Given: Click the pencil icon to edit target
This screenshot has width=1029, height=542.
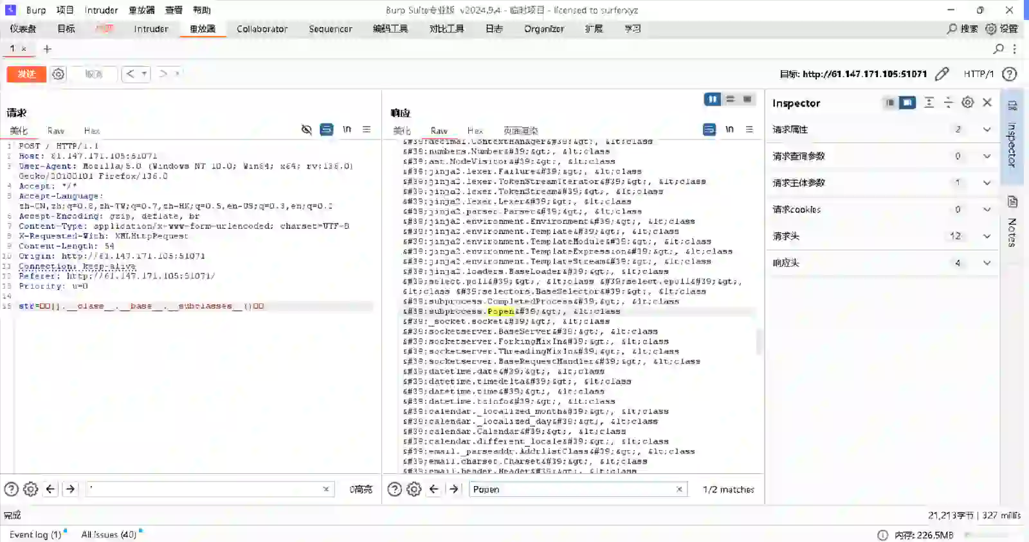Looking at the screenshot, I should (942, 74).
